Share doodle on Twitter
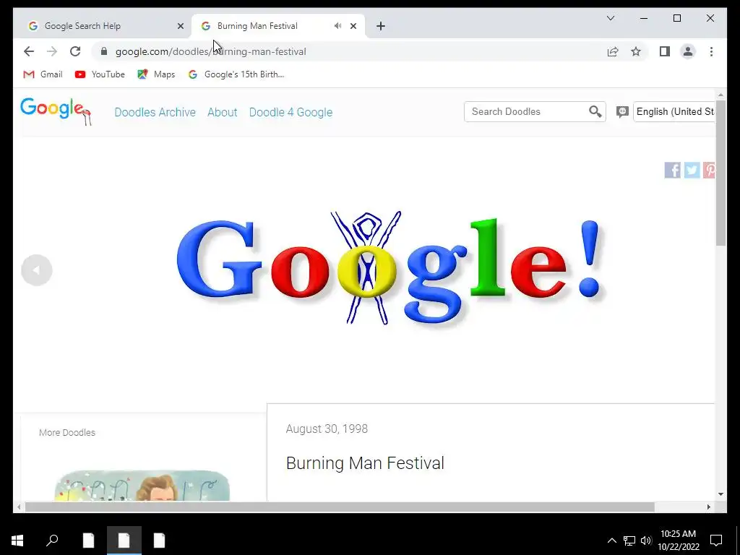740x555 pixels. tap(692, 170)
